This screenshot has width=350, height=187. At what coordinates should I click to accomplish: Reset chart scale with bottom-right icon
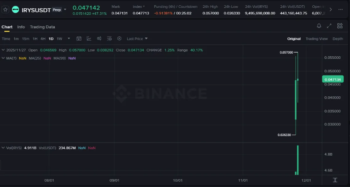[x=335, y=180]
